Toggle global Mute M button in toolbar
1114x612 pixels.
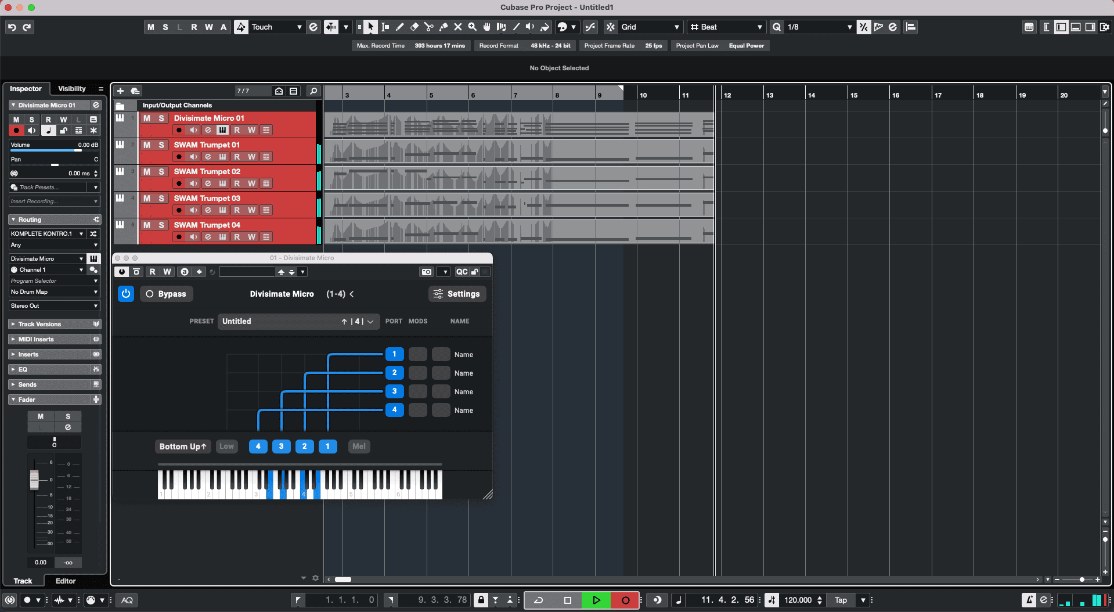(x=151, y=27)
